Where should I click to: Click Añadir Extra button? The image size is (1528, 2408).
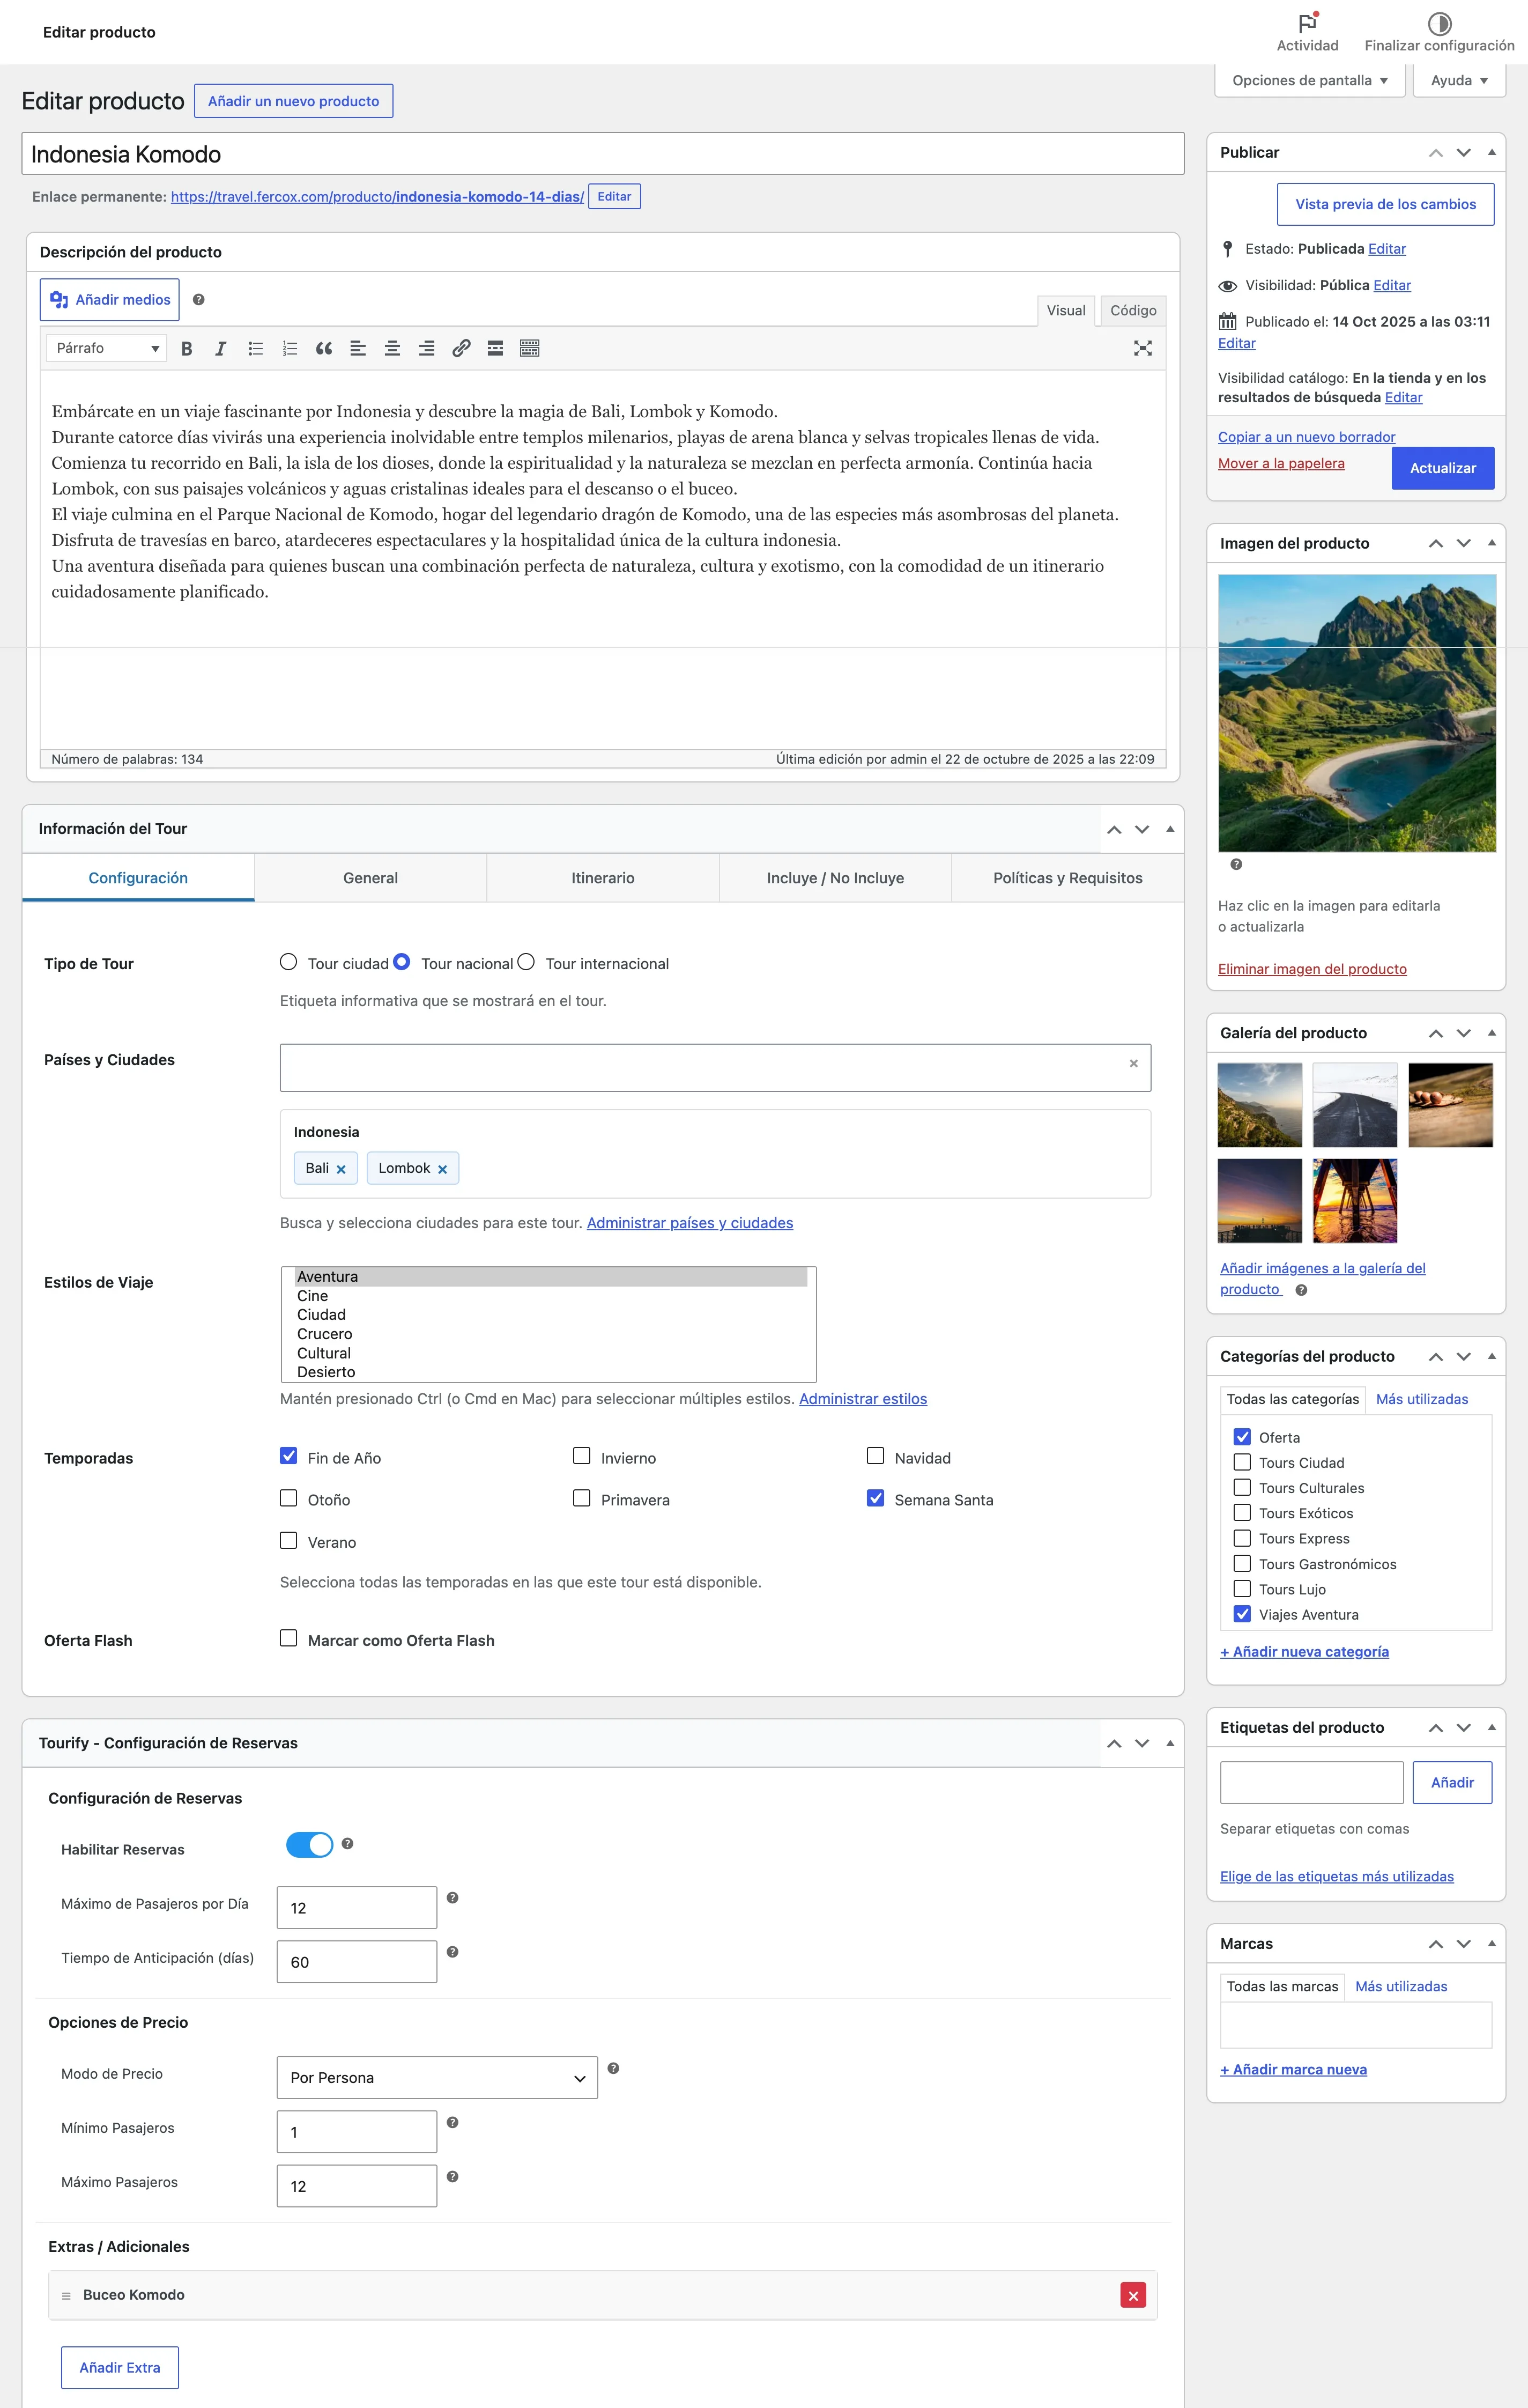120,2367
